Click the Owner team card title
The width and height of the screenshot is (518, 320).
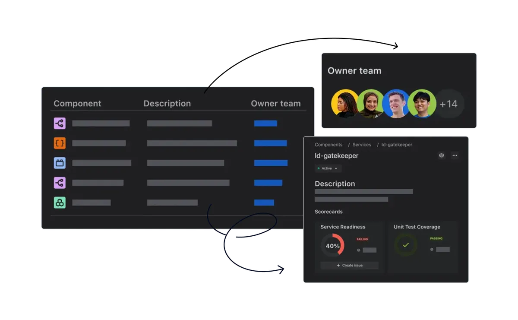point(354,71)
